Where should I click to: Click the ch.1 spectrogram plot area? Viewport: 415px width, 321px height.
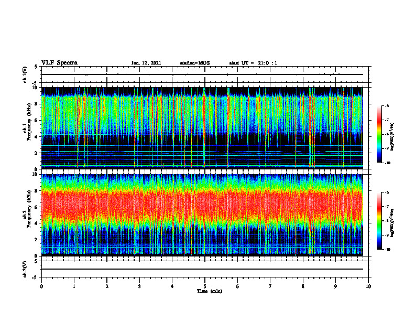point(202,128)
